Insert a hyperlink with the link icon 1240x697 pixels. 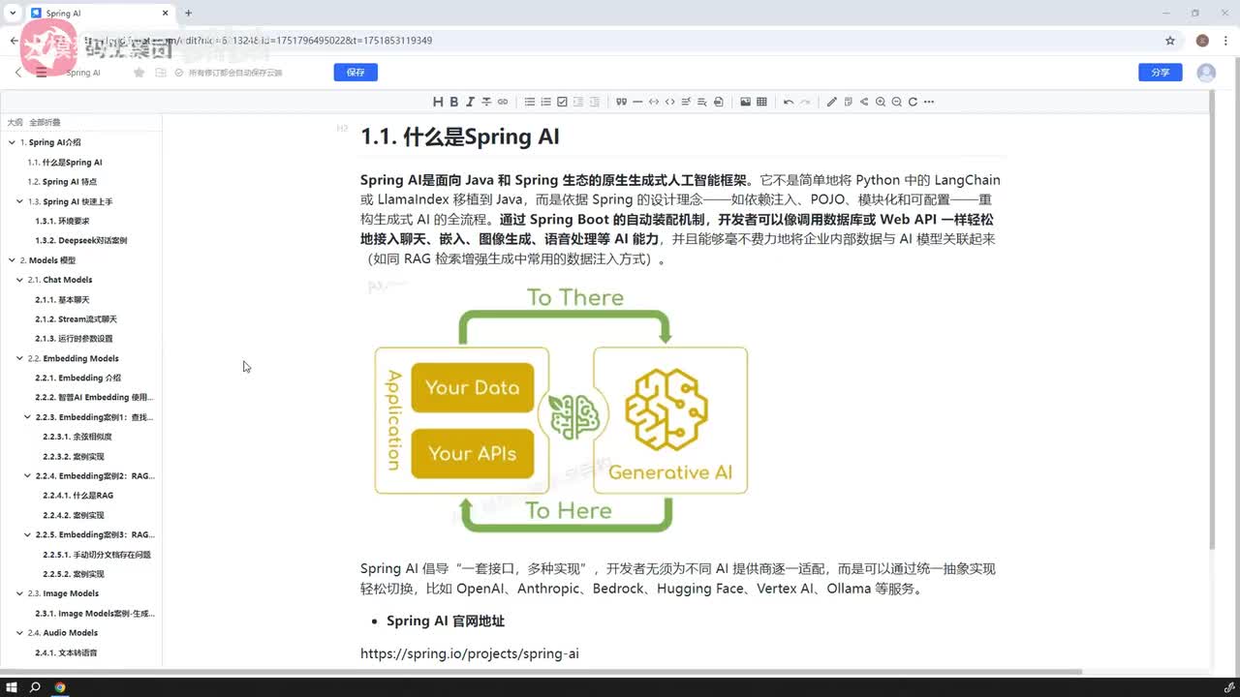tap(503, 102)
